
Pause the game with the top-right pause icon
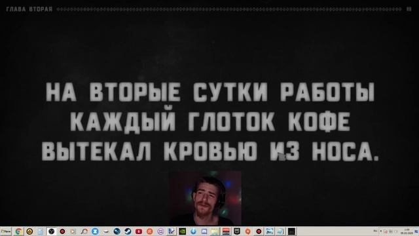click(x=409, y=9)
